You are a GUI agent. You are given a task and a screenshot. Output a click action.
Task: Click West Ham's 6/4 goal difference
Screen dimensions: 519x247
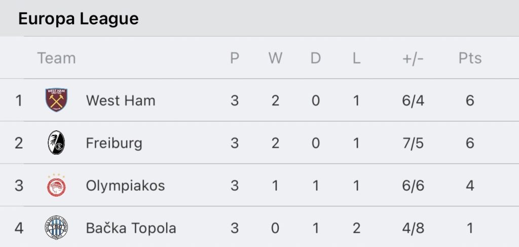pyautogui.click(x=413, y=100)
